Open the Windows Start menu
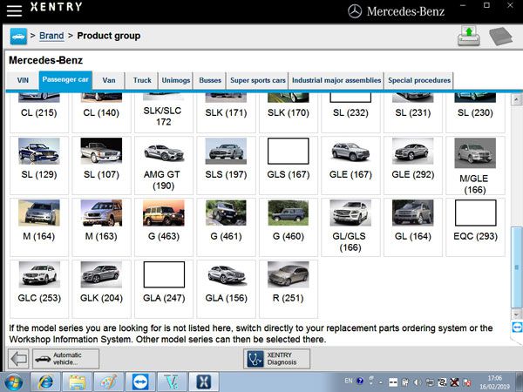The height and width of the screenshot is (392, 523). click(x=13, y=382)
